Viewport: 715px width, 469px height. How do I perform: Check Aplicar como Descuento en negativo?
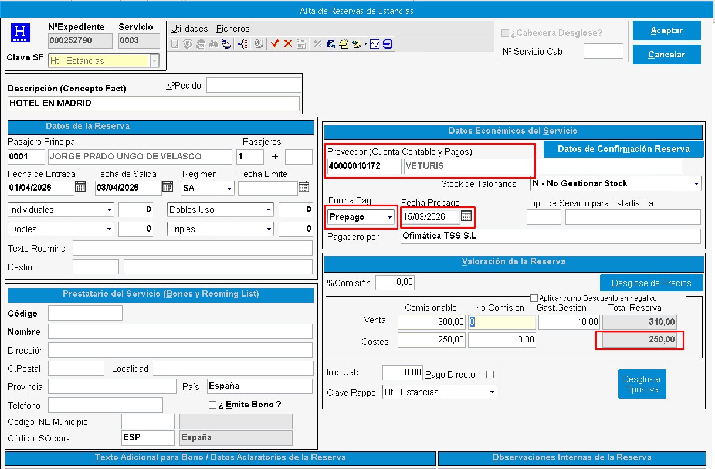(534, 298)
